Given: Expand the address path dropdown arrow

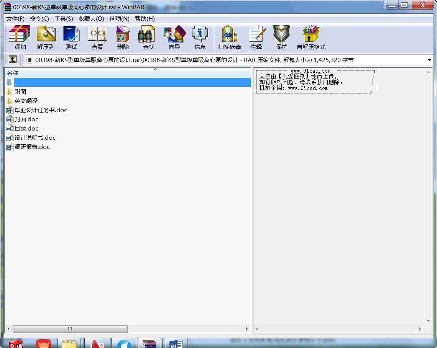Looking at the screenshot, I should 429,60.
